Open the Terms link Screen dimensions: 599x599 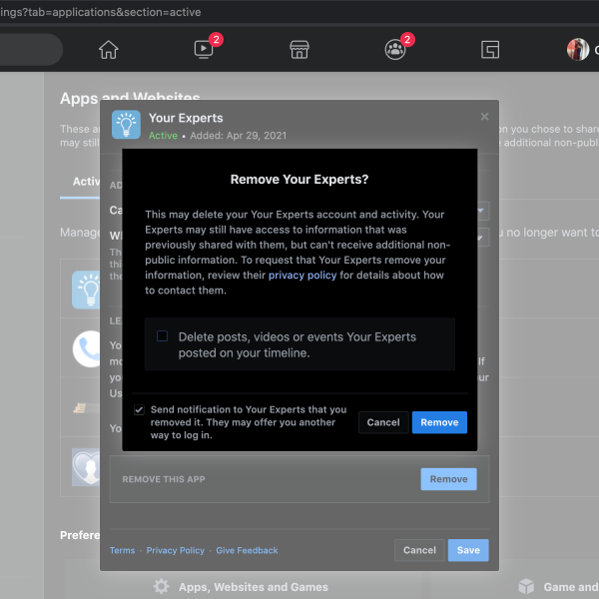point(122,550)
